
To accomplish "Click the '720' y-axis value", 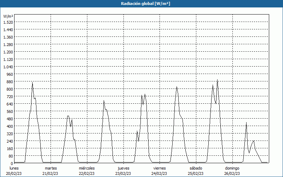I will (x=10, y=97).
